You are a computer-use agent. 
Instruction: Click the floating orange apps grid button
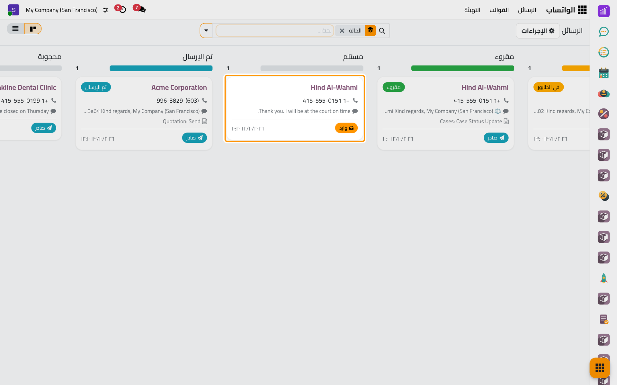[600, 368]
